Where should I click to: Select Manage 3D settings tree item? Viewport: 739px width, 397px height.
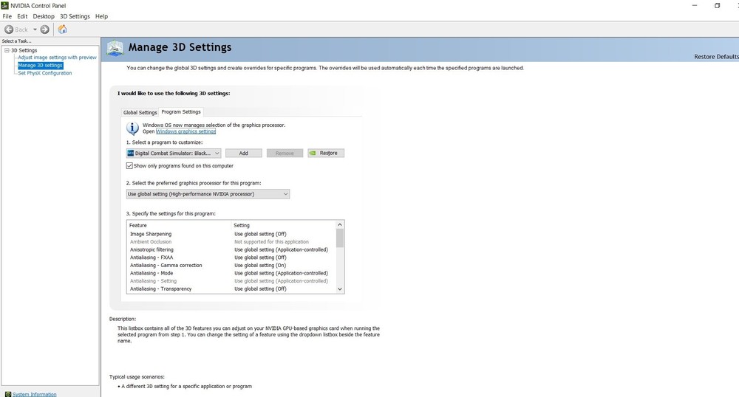[40, 66]
